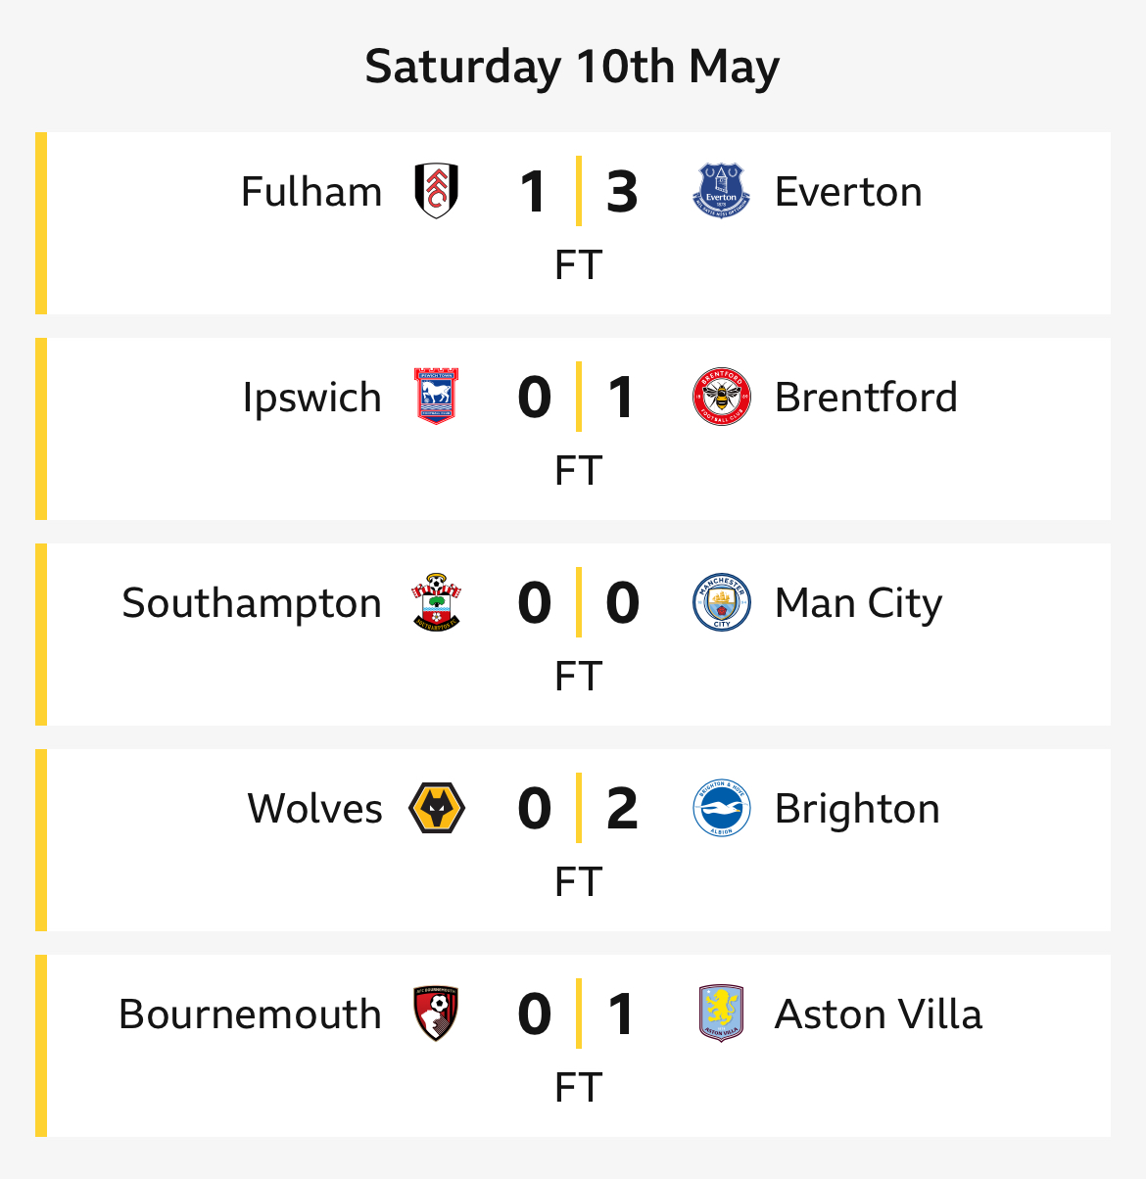Select the Bournemouth team name

tap(250, 1014)
